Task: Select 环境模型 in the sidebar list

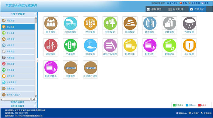Action: [x=18, y=52]
